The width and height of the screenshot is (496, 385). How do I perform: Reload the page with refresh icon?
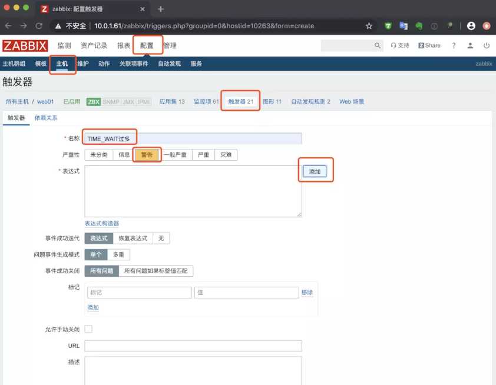click(x=39, y=26)
